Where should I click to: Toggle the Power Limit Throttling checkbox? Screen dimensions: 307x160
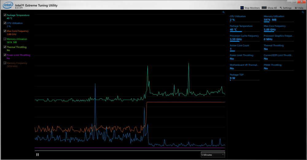5,55
